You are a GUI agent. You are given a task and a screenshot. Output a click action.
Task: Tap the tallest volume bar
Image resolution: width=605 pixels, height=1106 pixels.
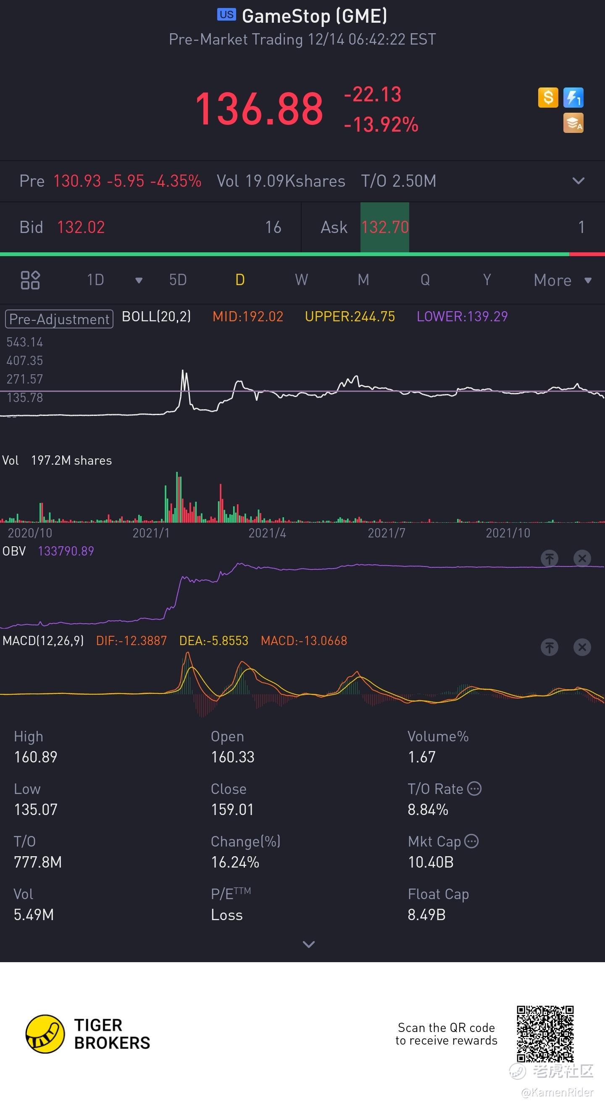(177, 497)
